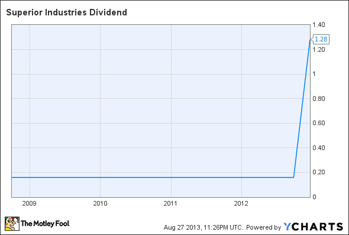Click the end of the blue dividend line
Viewport: 349px width, 235px height.
(x=309, y=40)
